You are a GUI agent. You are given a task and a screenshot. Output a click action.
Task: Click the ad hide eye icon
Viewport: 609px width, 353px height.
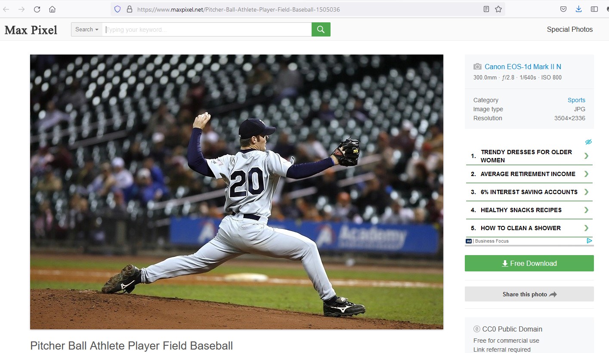(589, 142)
